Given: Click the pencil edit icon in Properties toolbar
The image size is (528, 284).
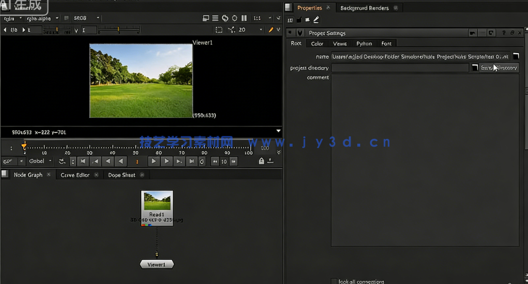Looking at the screenshot, I should (x=316, y=20).
